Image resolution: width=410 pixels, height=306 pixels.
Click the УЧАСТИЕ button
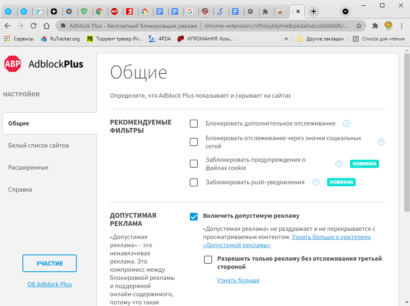(49, 263)
